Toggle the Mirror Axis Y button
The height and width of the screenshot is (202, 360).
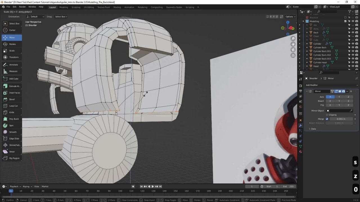339,97
